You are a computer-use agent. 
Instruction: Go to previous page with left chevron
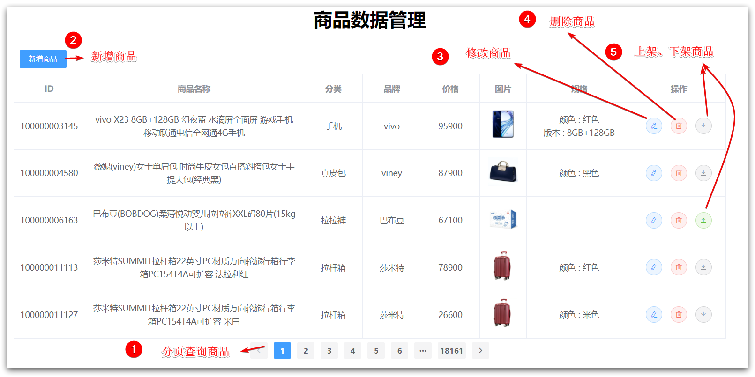(x=259, y=351)
